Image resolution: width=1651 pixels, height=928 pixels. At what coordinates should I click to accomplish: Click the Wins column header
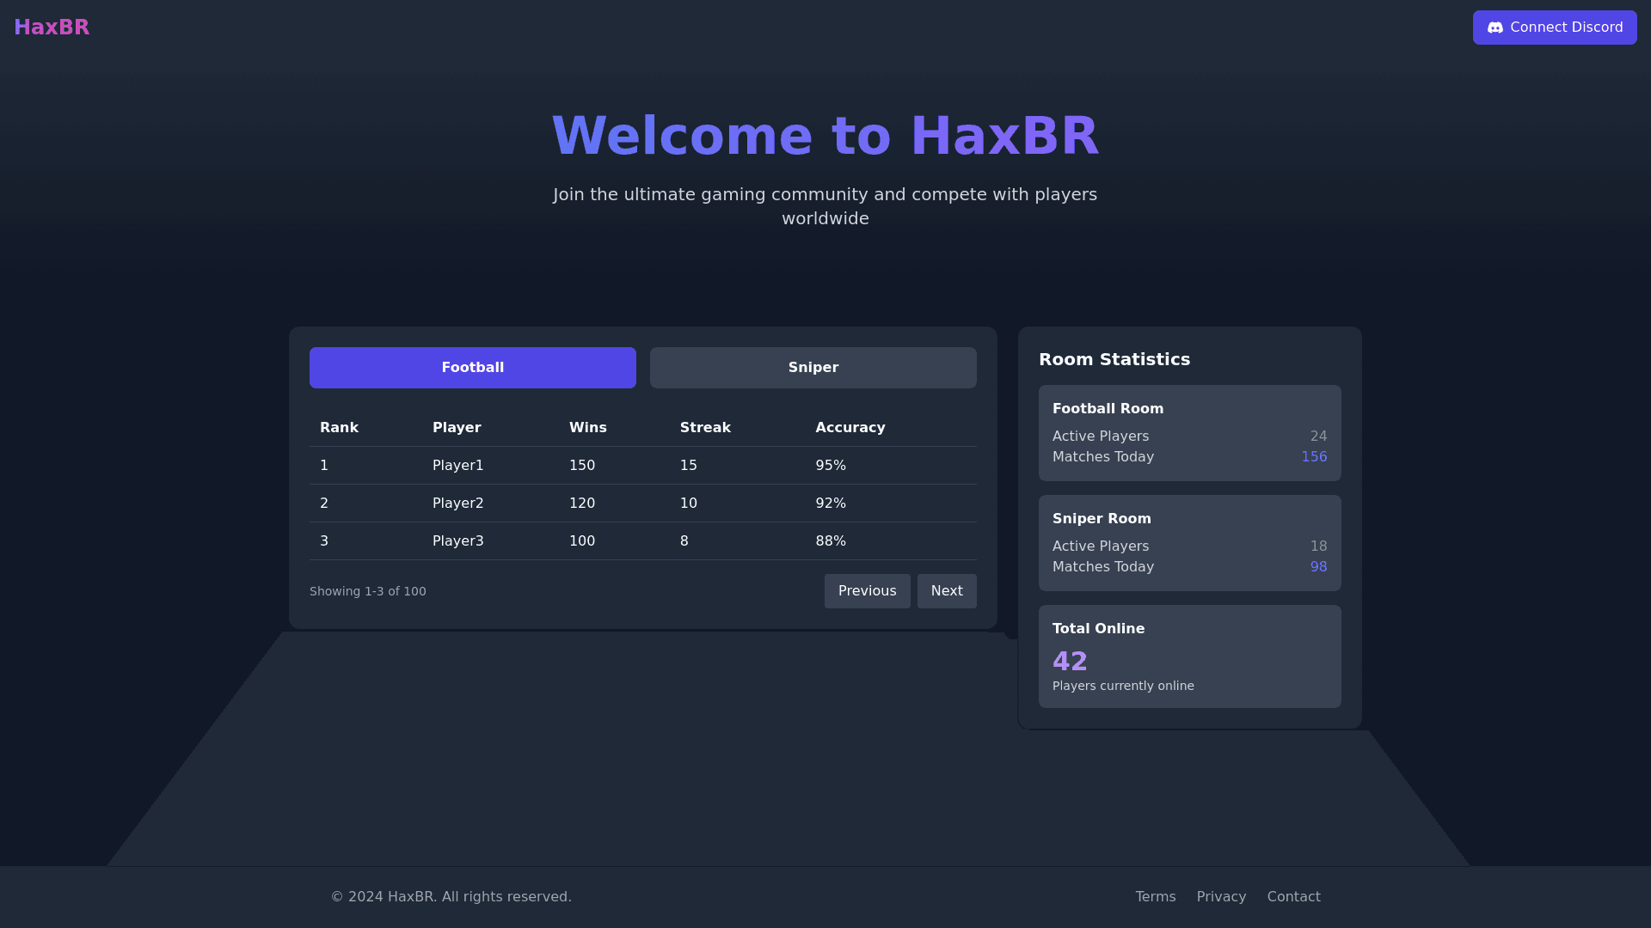click(587, 428)
